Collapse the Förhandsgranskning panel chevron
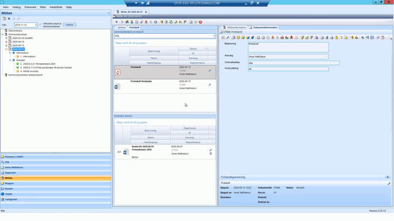Image resolution: width=394 pixels, height=221 pixels. point(387,177)
